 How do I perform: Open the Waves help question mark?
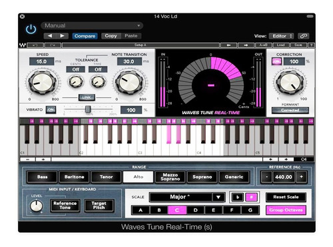click(311, 45)
